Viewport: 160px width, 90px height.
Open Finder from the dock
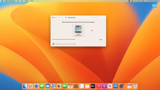25,86
